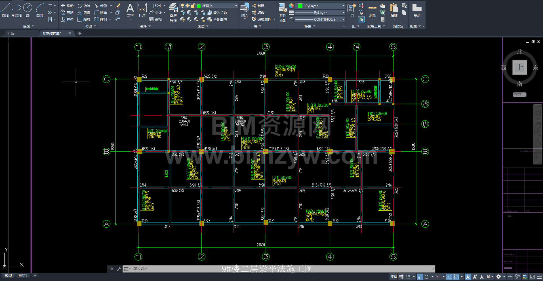Click the 文字 (Text) annotation tool

point(130,10)
